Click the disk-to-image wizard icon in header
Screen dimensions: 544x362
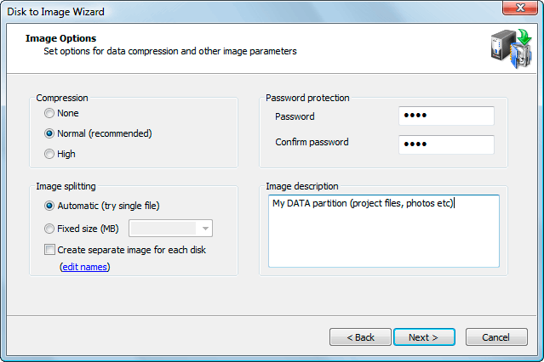click(x=511, y=48)
